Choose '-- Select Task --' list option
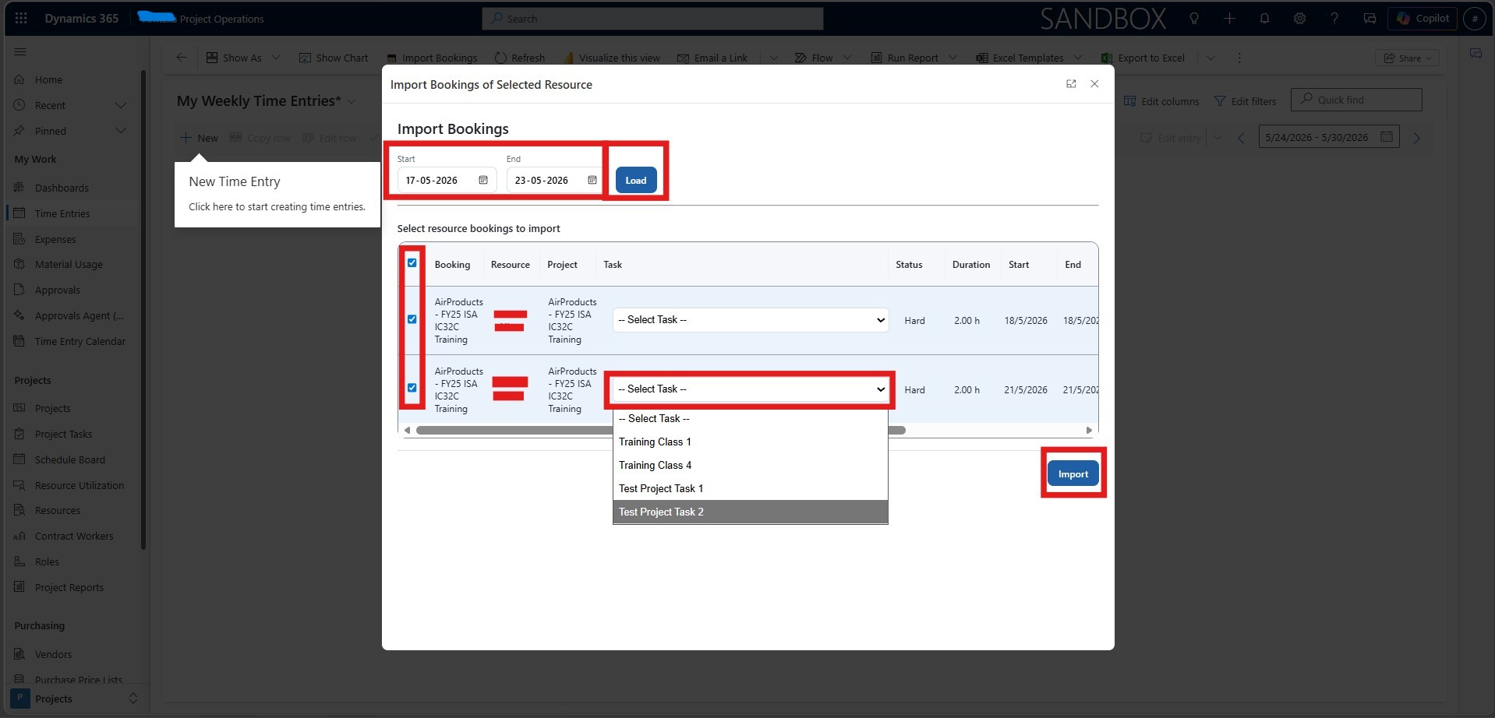Screen dimensions: 1495x718 click(751, 418)
